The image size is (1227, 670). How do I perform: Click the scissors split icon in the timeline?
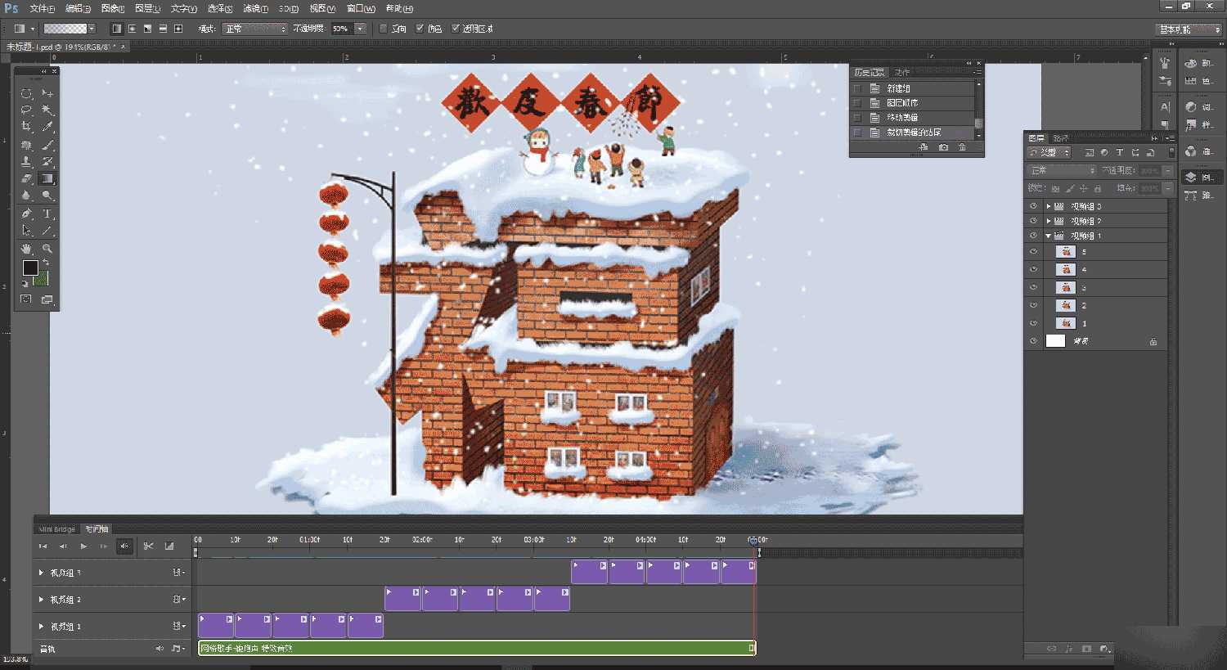149,546
